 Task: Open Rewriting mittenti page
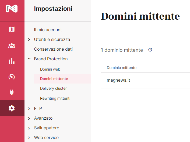point(55,98)
